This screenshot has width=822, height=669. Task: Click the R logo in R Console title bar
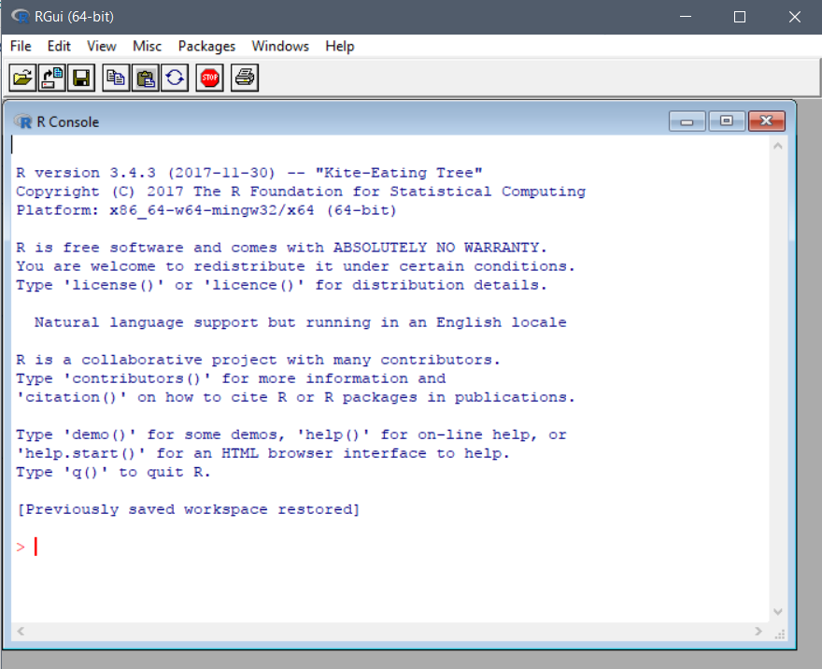pos(23,121)
